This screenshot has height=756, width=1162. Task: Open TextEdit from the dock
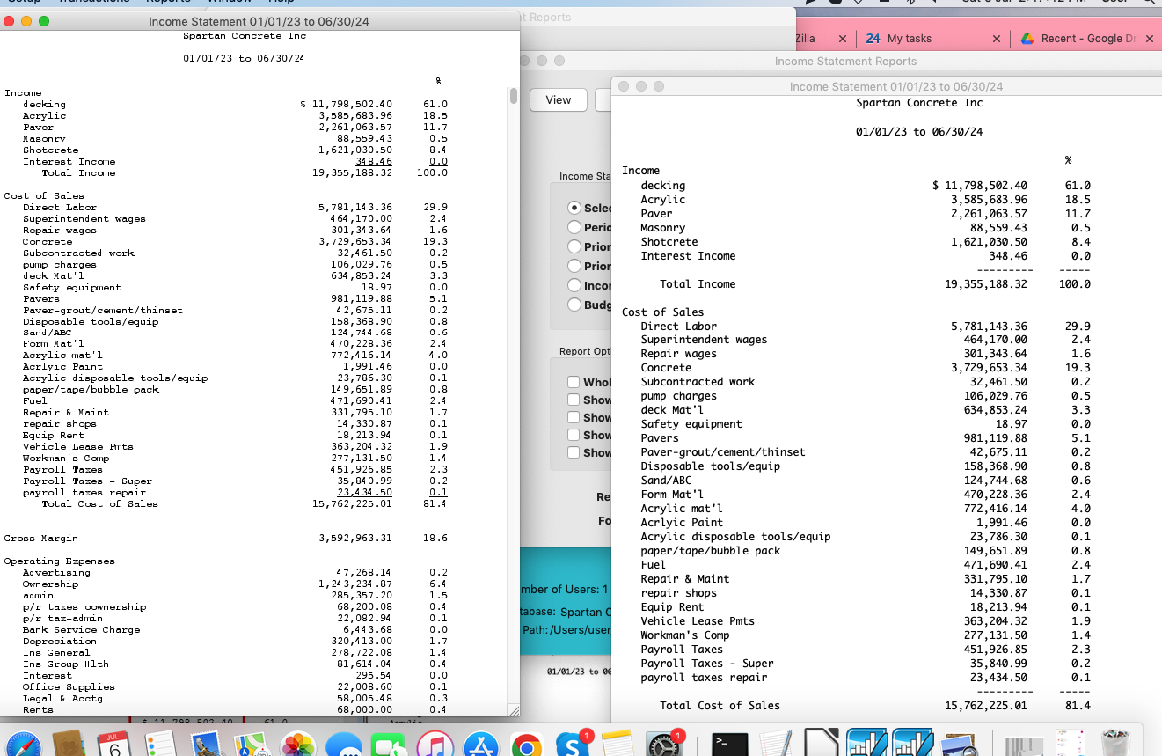tap(777, 745)
